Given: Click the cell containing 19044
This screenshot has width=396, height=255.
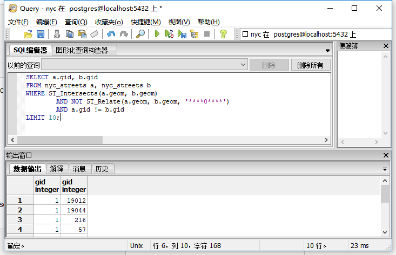Looking at the screenshot, I should [x=74, y=210].
